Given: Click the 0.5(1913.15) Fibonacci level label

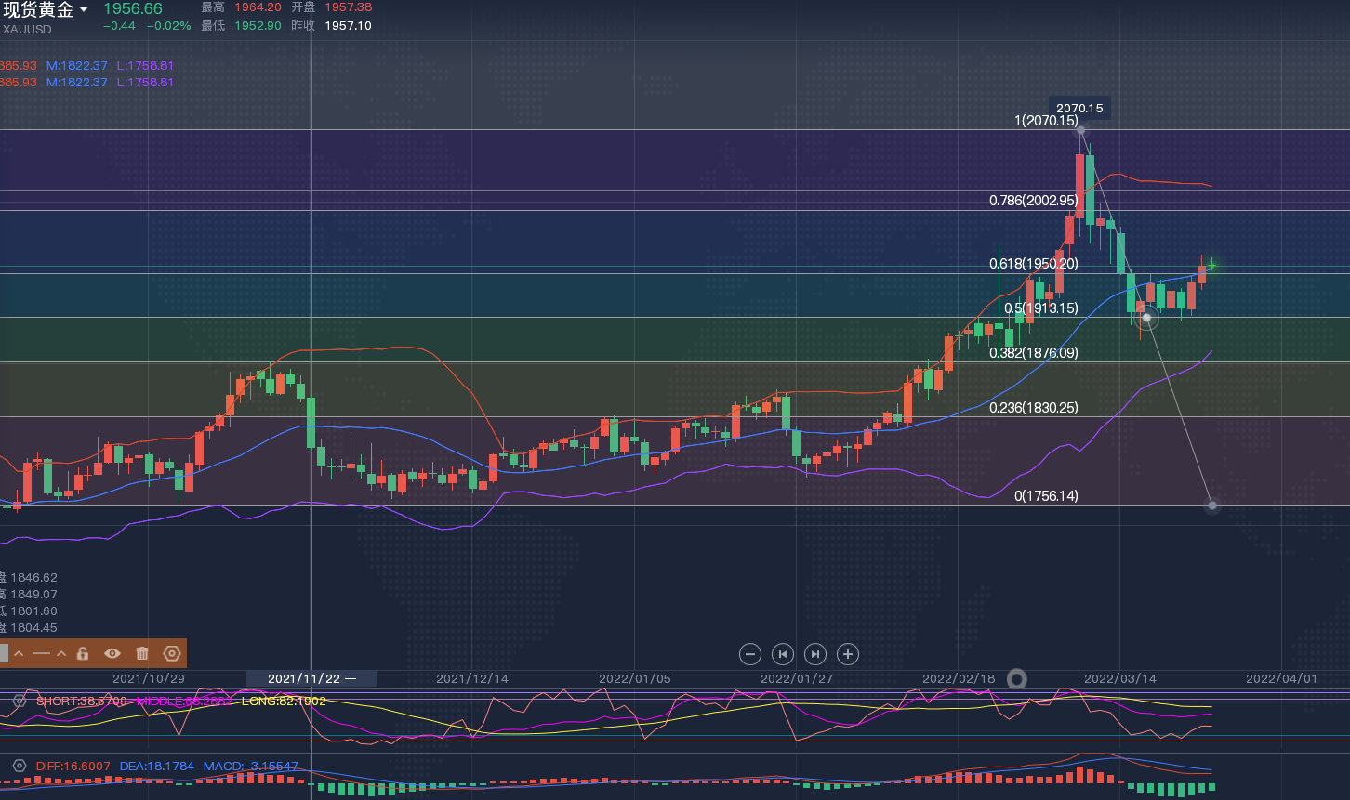Looking at the screenshot, I should (x=1040, y=308).
